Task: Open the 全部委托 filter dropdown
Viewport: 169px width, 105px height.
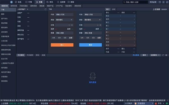Action: click(155, 55)
